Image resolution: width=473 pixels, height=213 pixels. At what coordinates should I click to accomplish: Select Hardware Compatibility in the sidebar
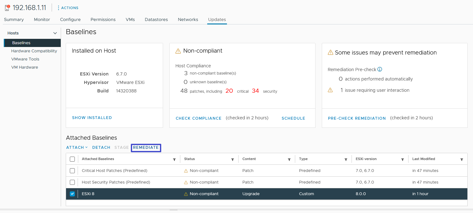34,51
